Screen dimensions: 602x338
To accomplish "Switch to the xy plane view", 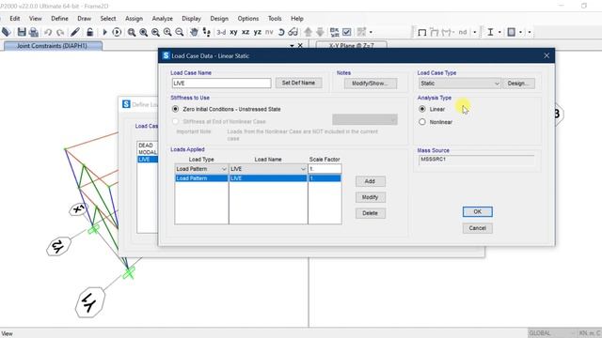I will [233, 32].
